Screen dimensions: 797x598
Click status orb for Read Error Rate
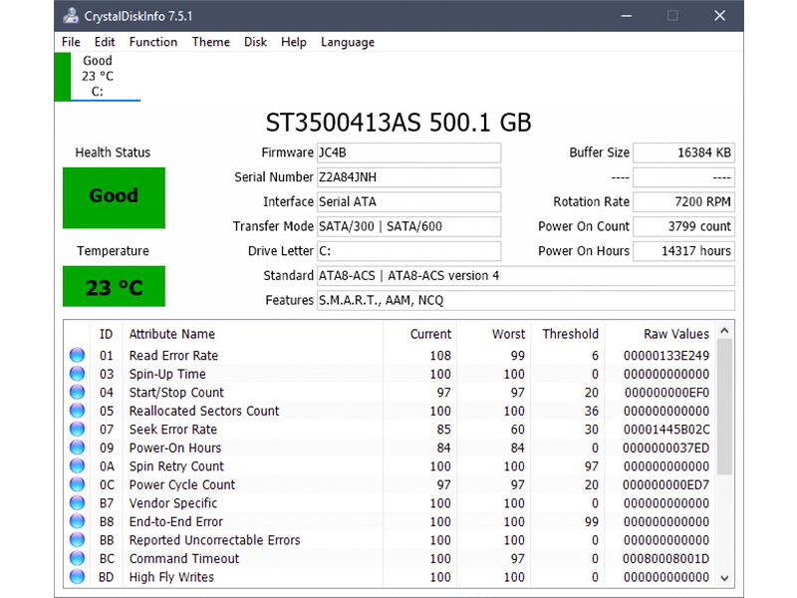pyautogui.click(x=78, y=356)
